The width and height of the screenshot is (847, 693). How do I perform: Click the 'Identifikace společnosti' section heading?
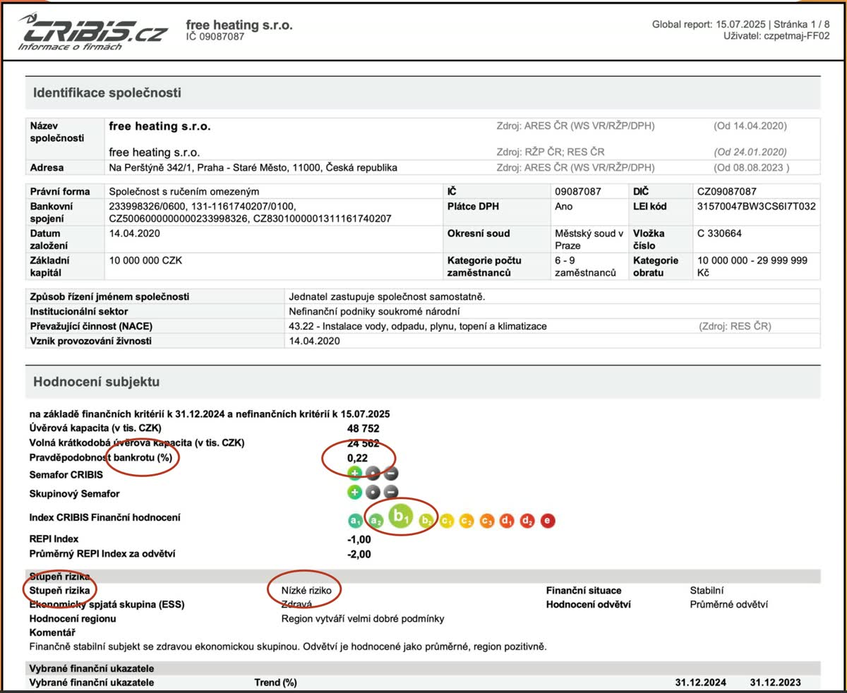(x=107, y=92)
